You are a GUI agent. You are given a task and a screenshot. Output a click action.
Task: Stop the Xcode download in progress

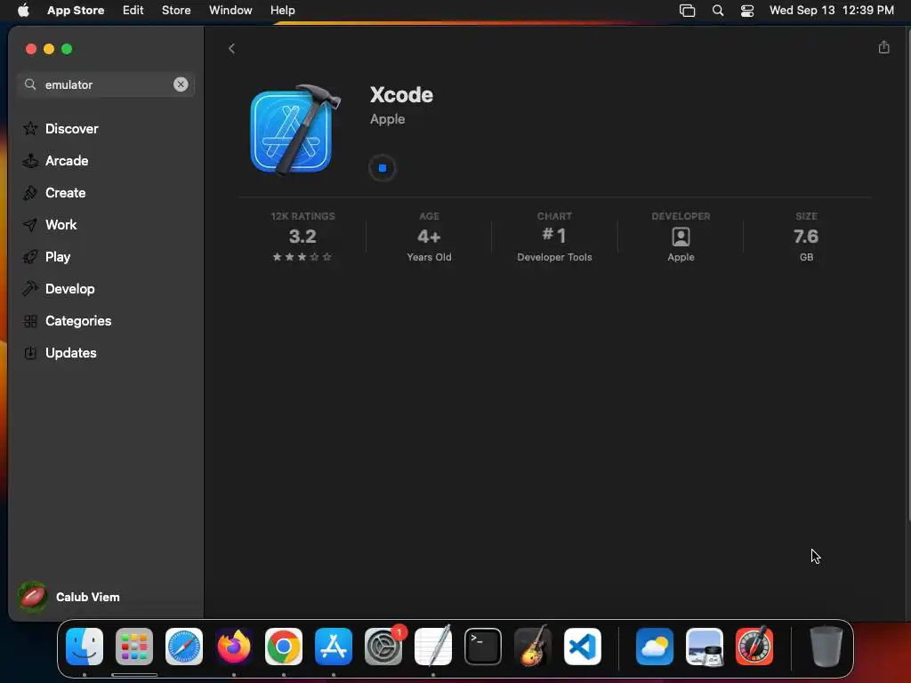(383, 168)
